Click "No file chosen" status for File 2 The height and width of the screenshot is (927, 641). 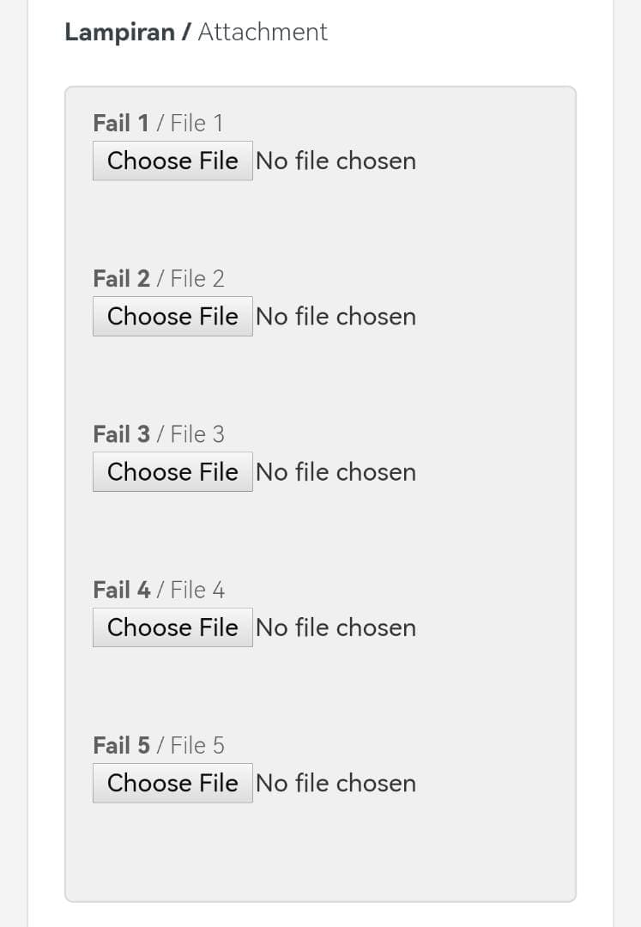(x=336, y=317)
